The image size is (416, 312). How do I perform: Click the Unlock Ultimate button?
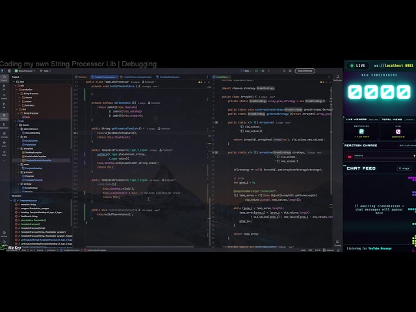(305, 71)
